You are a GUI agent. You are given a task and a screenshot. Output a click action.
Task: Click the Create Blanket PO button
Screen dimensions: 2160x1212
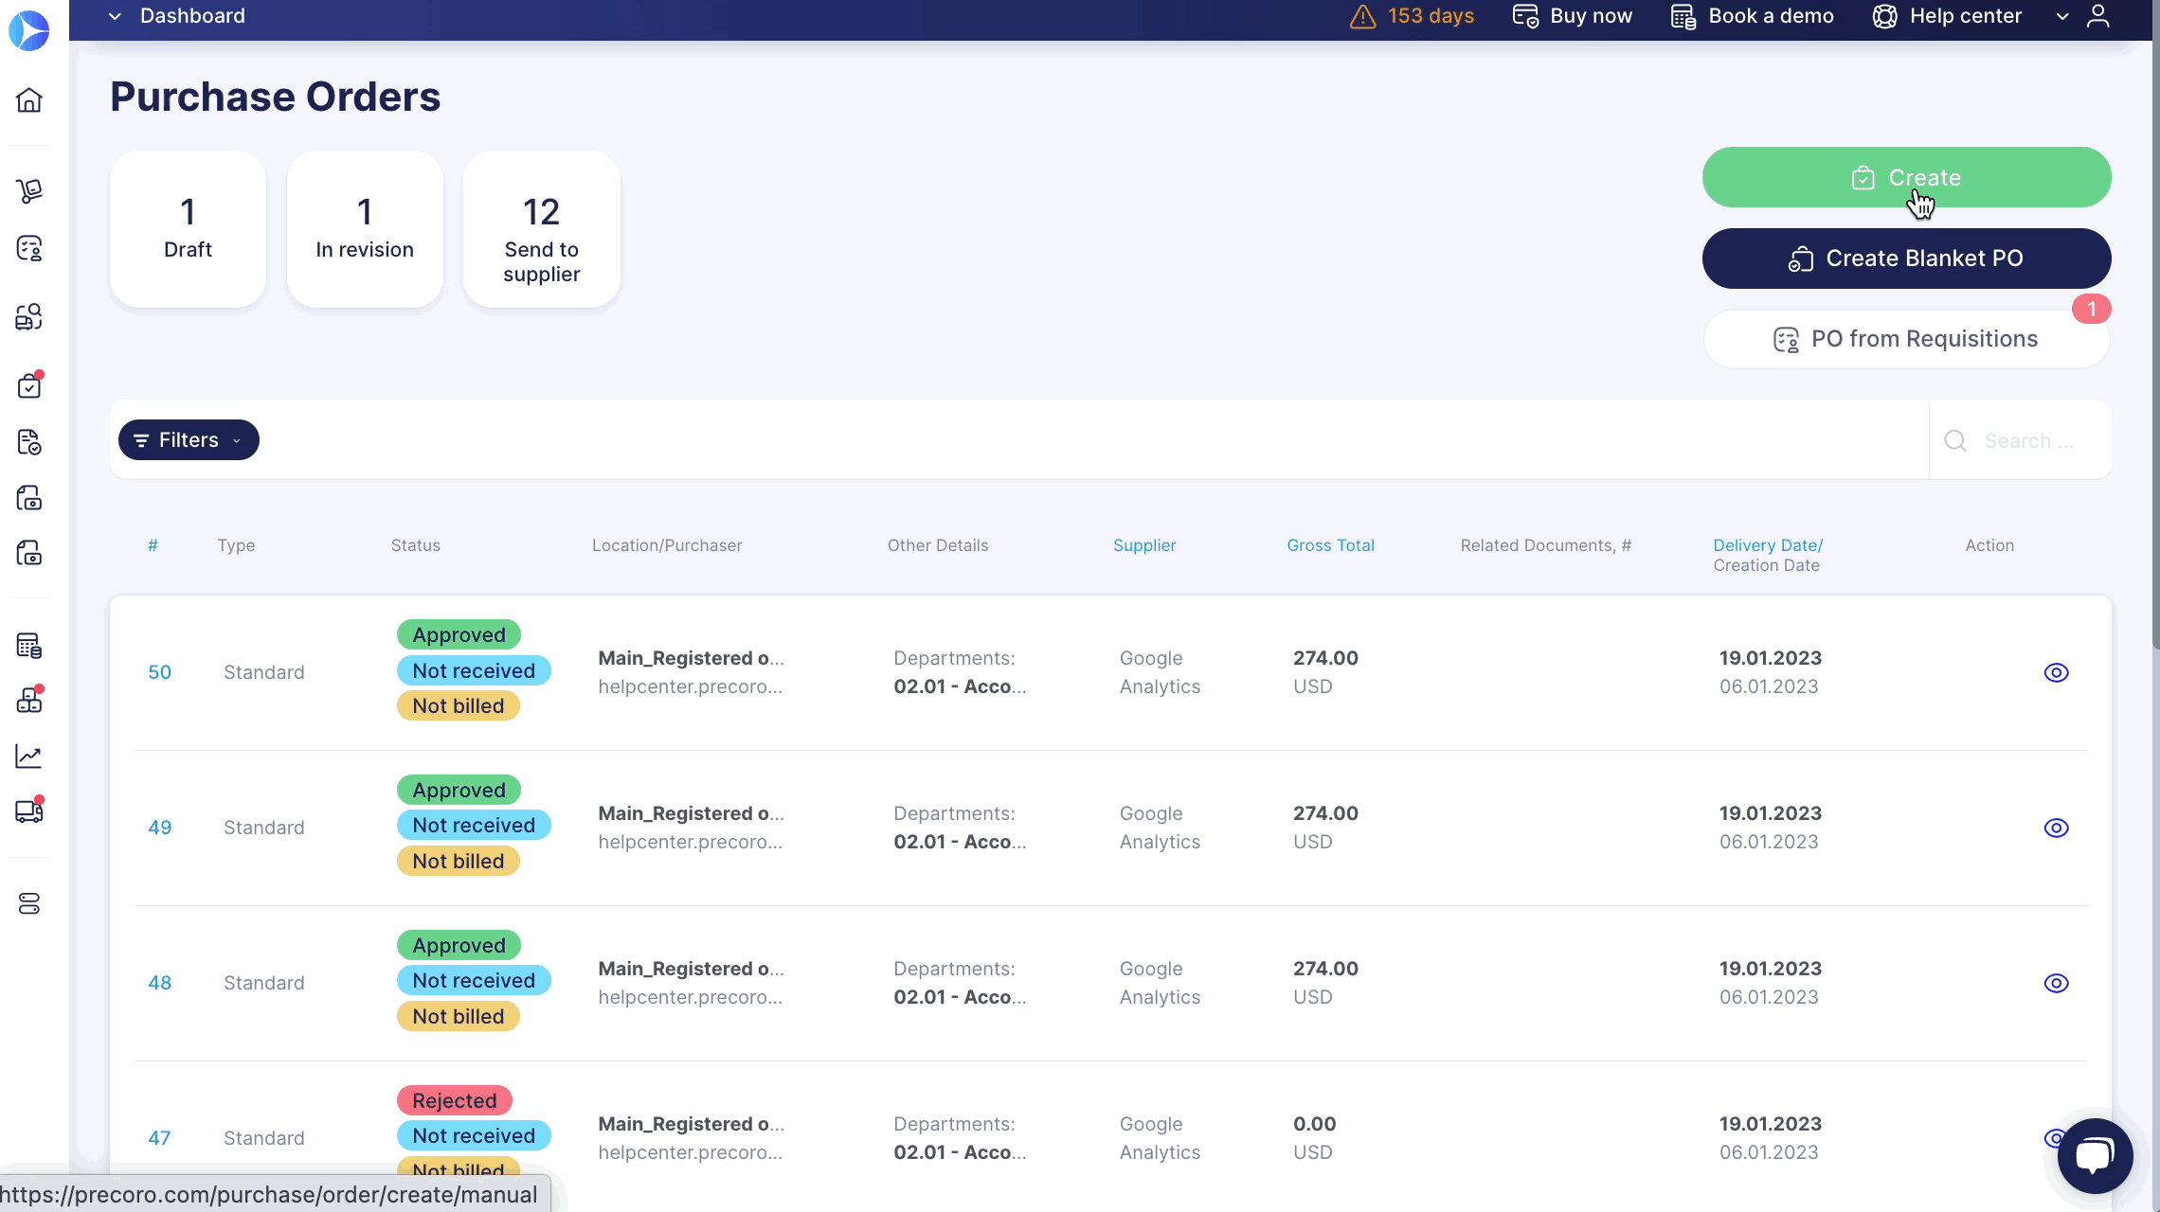(1906, 258)
